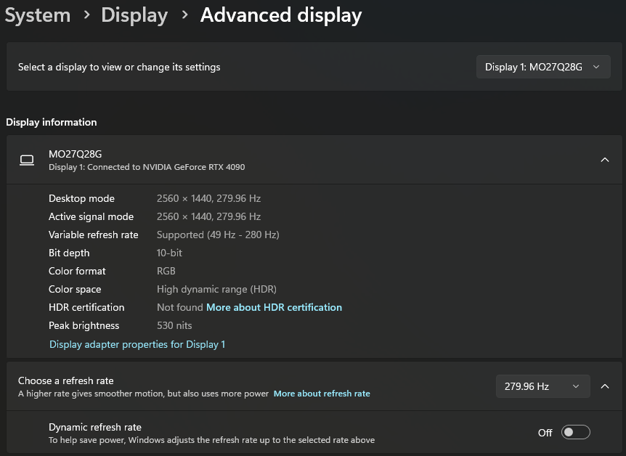
Task: Click the Dynamic refresh rate label
Action: click(x=95, y=427)
